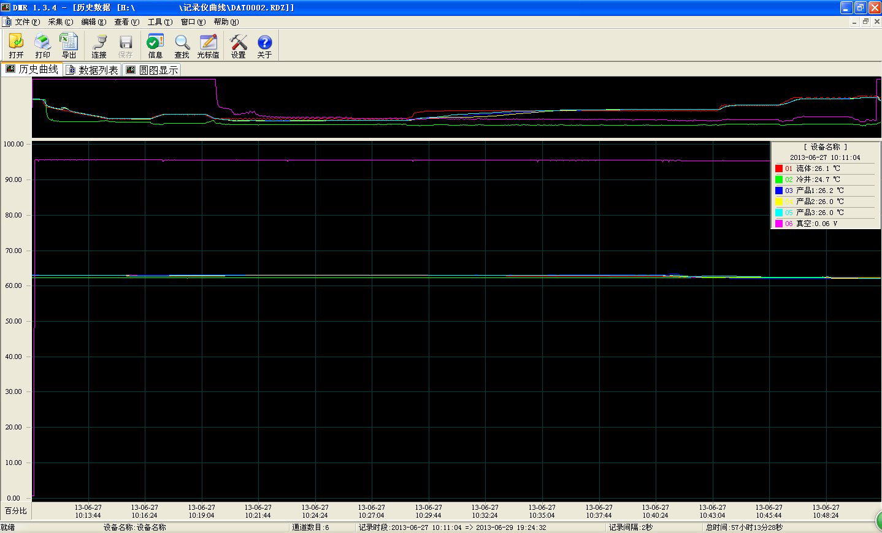Select legend text 产品2:26.0 ℃
The height and width of the screenshot is (533, 882).
click(x=820, y=202)
